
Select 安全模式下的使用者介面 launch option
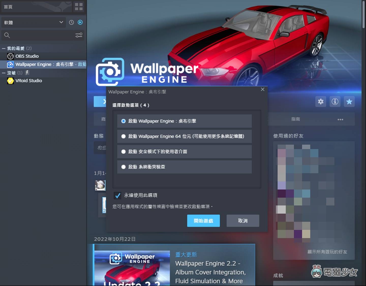pyautogui.click(x=124, y=152)
